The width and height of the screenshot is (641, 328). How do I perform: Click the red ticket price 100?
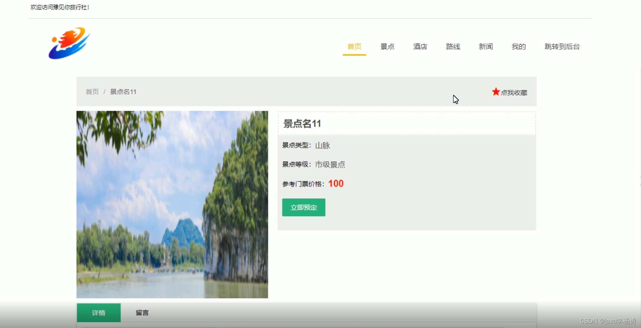335,183
